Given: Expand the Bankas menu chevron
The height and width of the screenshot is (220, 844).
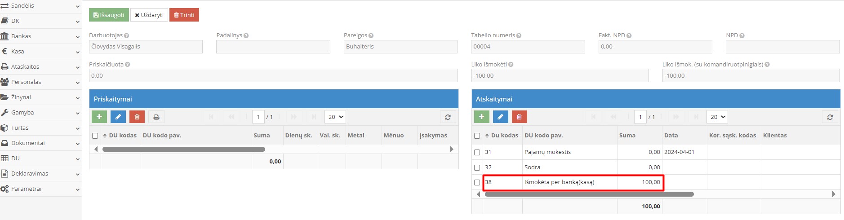Looking at the screenshot, I should pyautogui.click(x=77, y=37).
